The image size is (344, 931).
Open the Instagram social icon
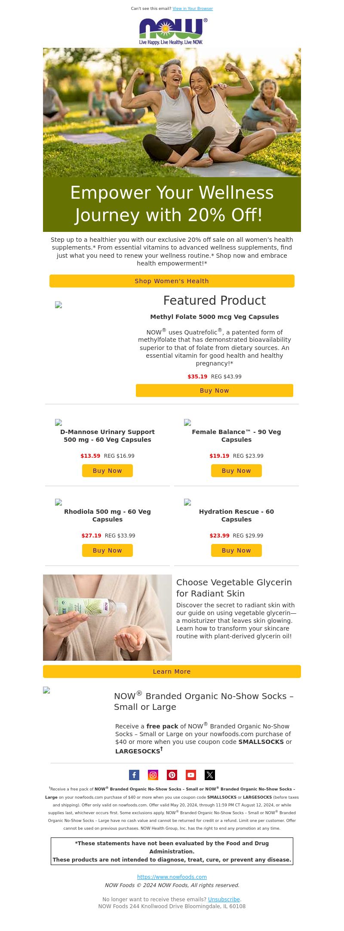click(x=153, y=775)
